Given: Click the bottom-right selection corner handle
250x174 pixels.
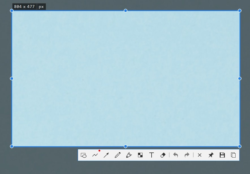Looking at the screenshot, I should click(x=240, y=146).
